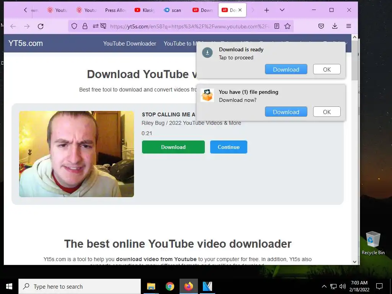Open the Windows Start menu
Image resolution: width=392 pixels, height=294 pixels.
point(9,286)
